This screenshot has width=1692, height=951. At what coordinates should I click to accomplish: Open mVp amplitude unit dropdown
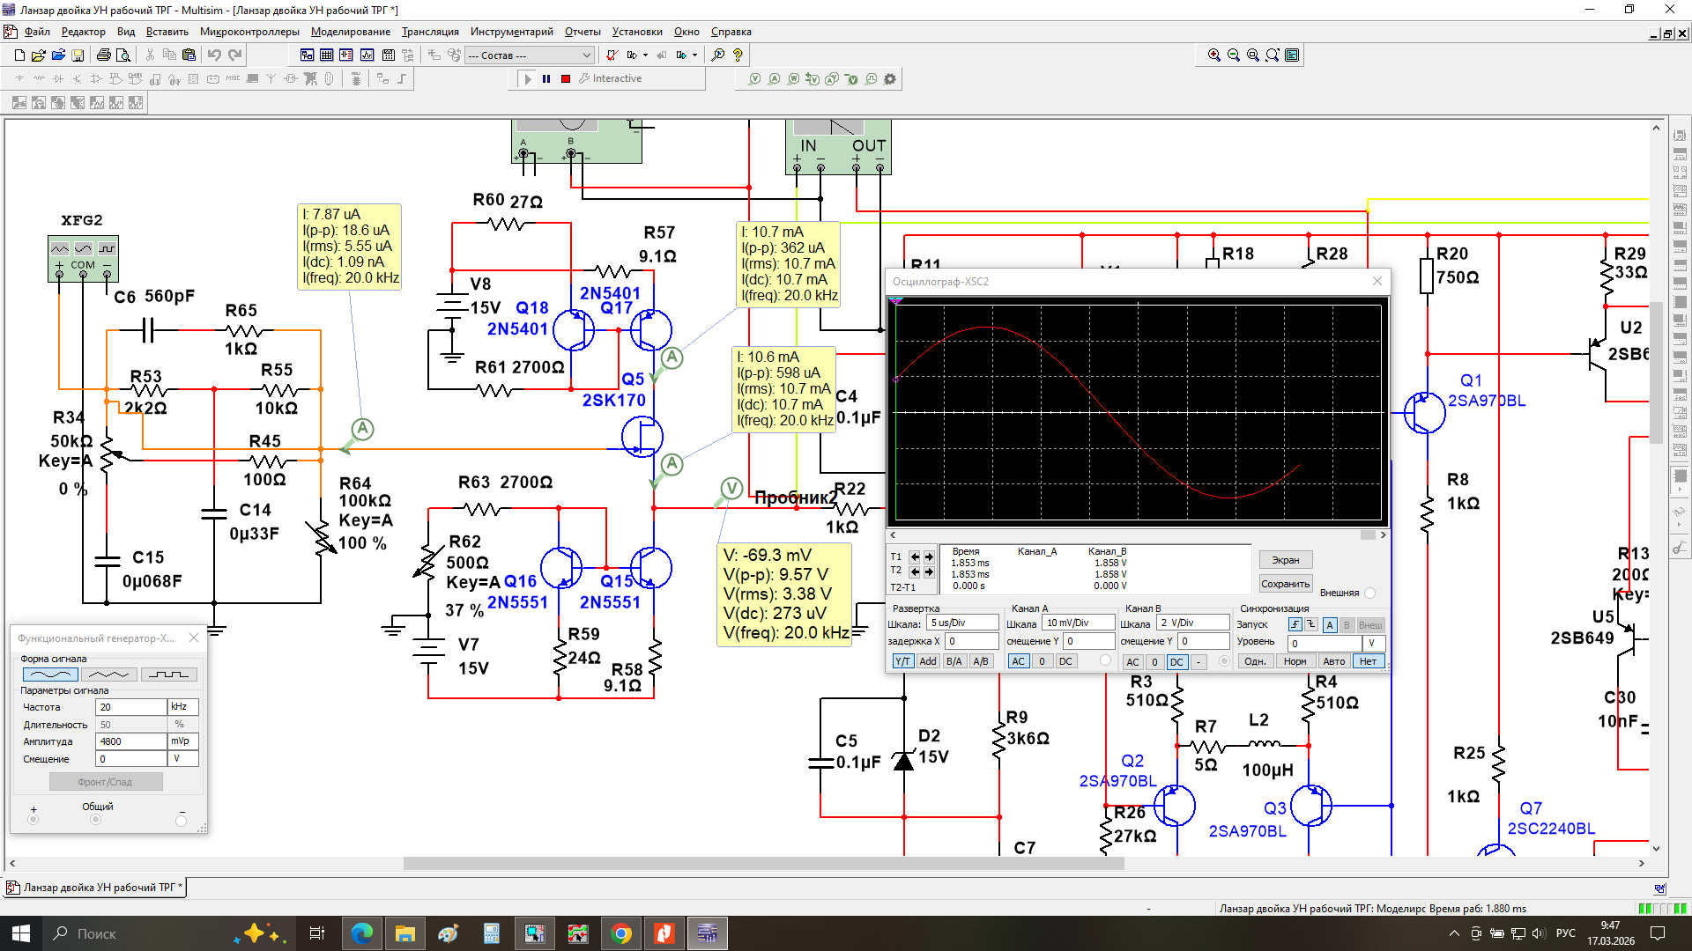point(182,741)
